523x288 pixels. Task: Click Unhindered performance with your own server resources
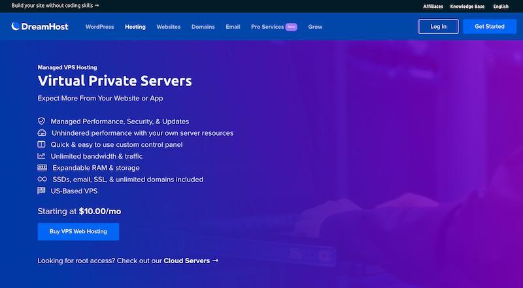point(143,133)
